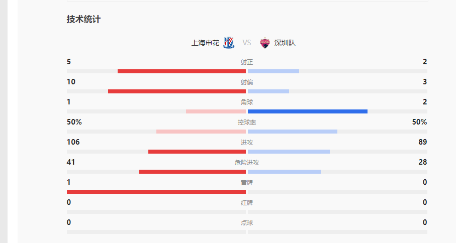Click the red 进攻 bar on left
Image resolution: width=456 pixels, height=243 pixels.
[x=197, y=152]
